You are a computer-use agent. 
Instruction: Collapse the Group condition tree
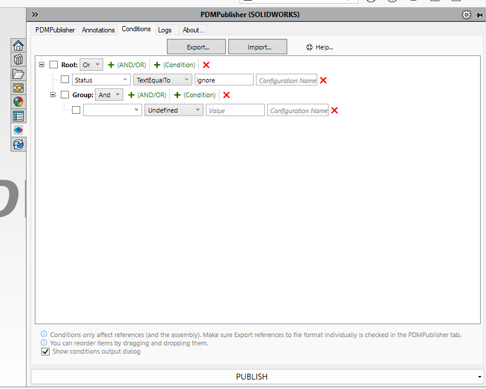(53, 94)
